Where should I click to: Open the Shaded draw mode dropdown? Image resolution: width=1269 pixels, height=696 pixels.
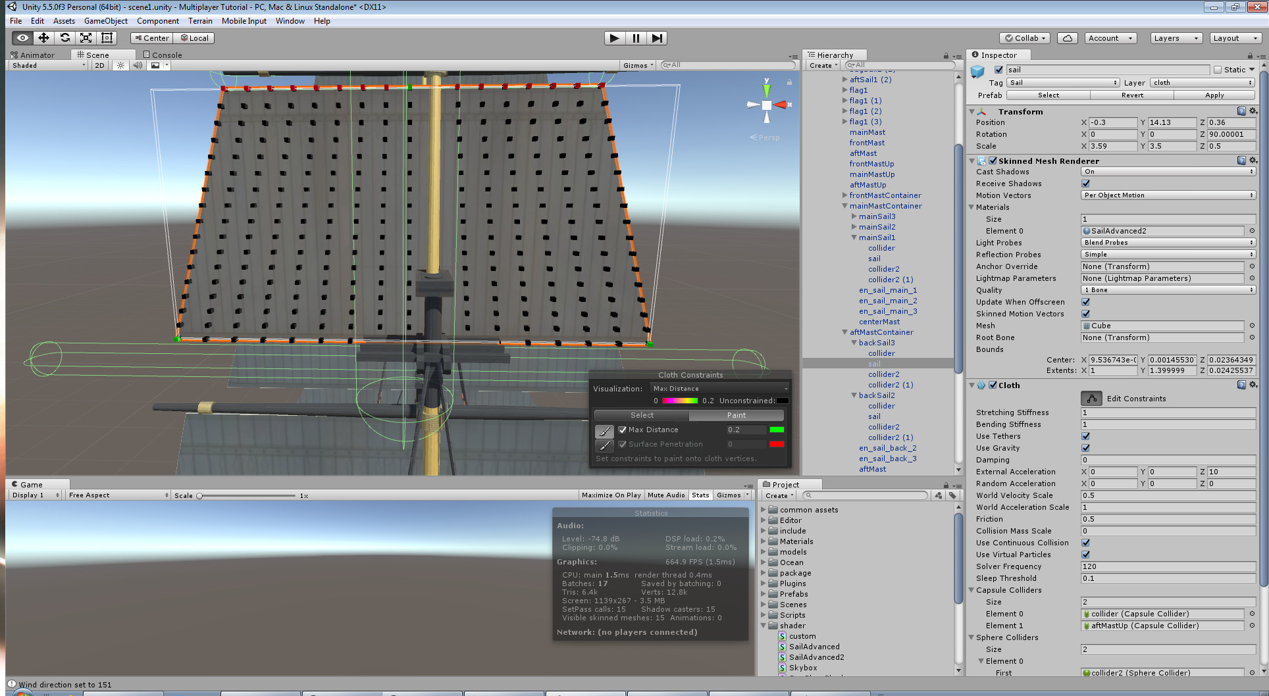tap(46, 65)
